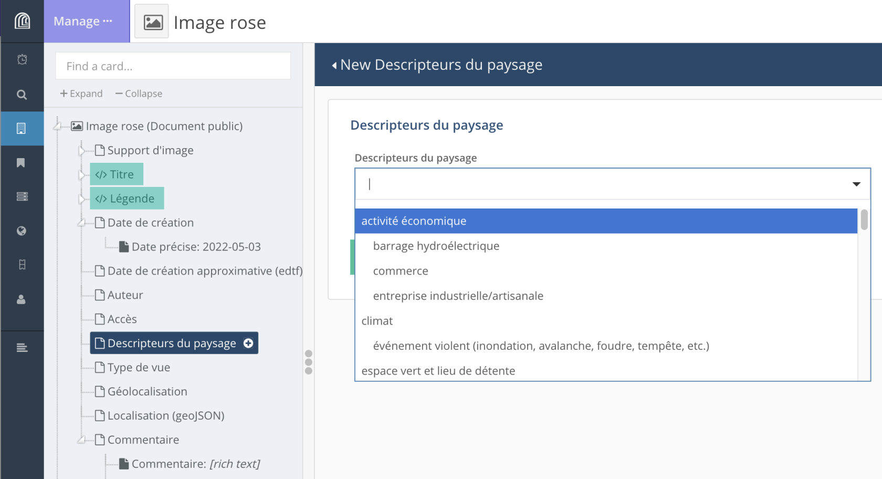The width and height of the screenshot is (882, 479).
Task: Click the dropdown list scrollbar
Action: click(x=864, y=220)
